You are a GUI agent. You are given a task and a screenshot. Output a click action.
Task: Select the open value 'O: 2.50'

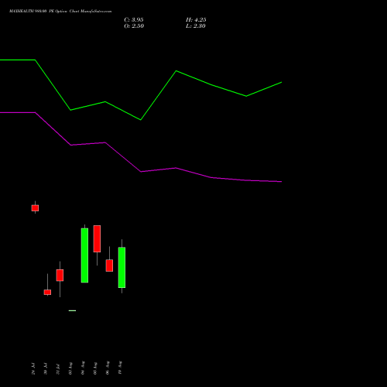click(134, 26)
